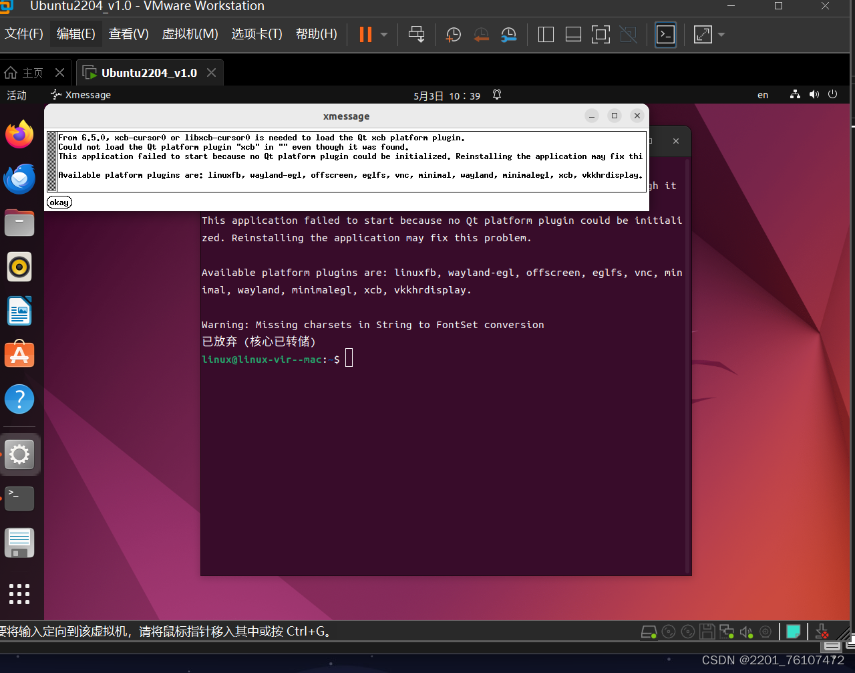This screenshot has width=855, height=673.
Task: Enter fullscreen mode via the toolbar icon
Action: click(x=601, y=35)
